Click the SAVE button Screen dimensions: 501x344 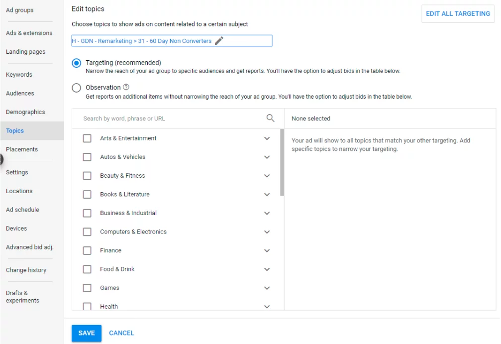pos(87,333)
